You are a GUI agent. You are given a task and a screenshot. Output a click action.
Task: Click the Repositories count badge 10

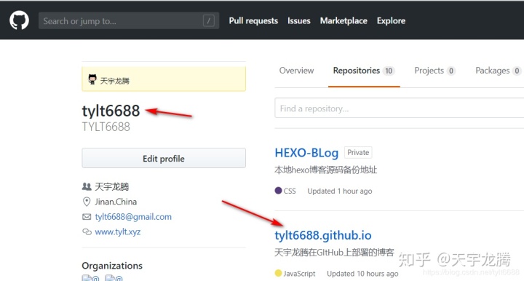pos(389,71)
